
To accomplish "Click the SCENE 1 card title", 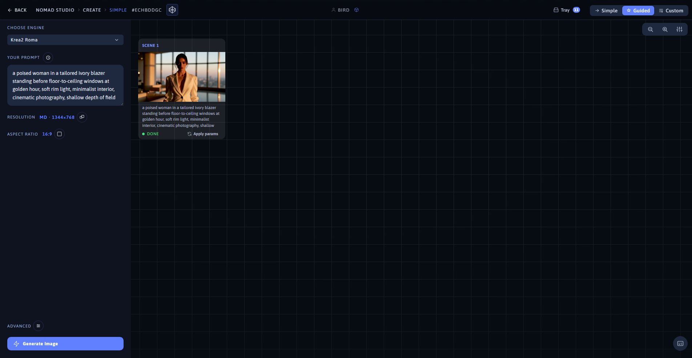I will [150, 45].
